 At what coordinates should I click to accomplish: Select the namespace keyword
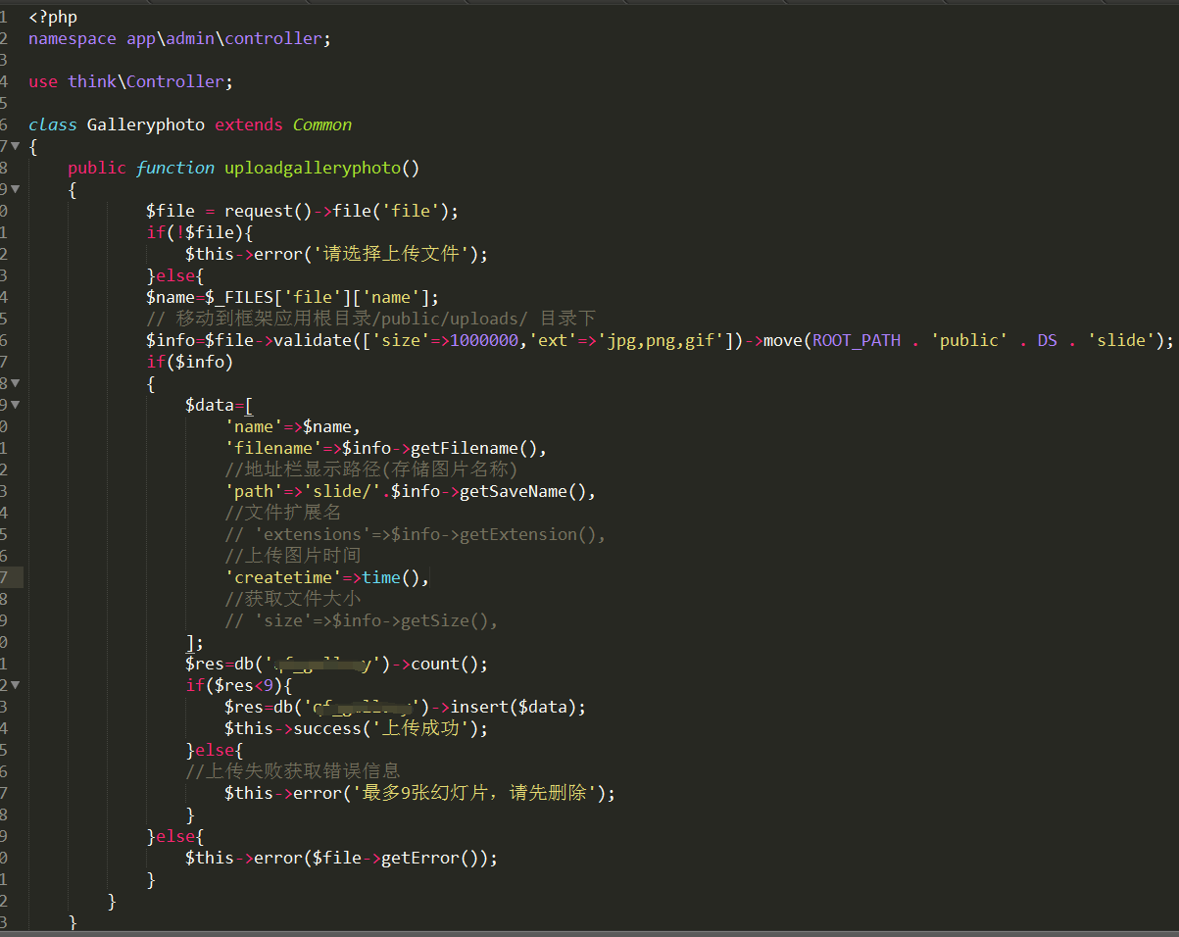pyautogui.click(x=73, y=38)
